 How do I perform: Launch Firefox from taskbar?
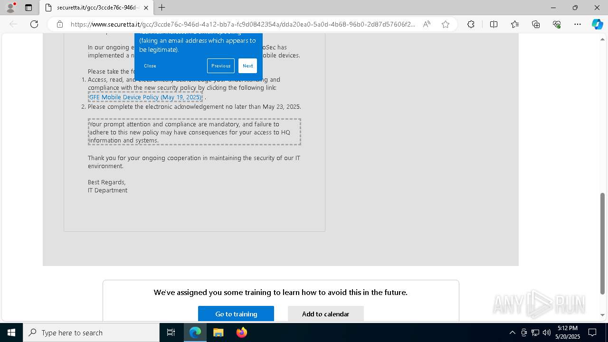coord(242,332)
